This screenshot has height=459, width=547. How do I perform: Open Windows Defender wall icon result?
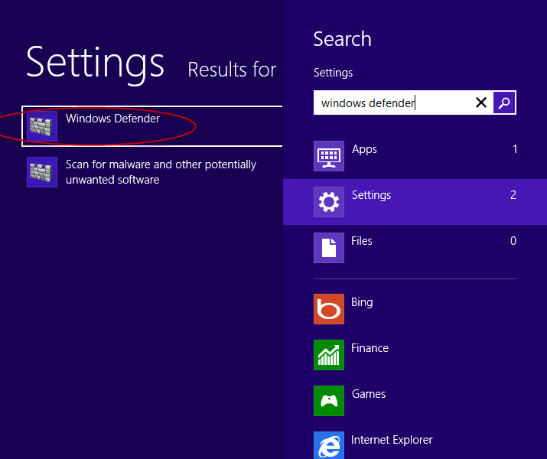[x=42, y=126]
